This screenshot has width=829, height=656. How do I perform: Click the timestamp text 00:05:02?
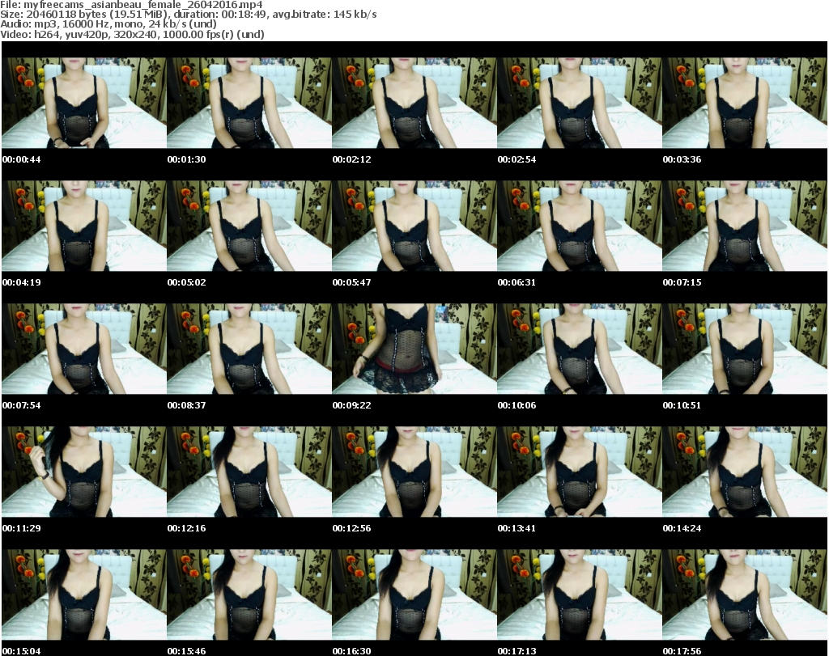(x=187, y=282)
